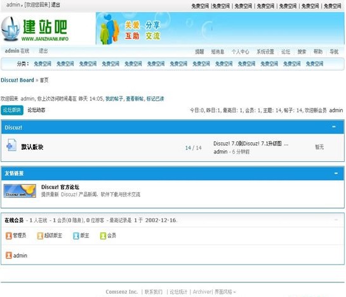
Task: Open 我的帖子 link
Action: coord(114,98)
